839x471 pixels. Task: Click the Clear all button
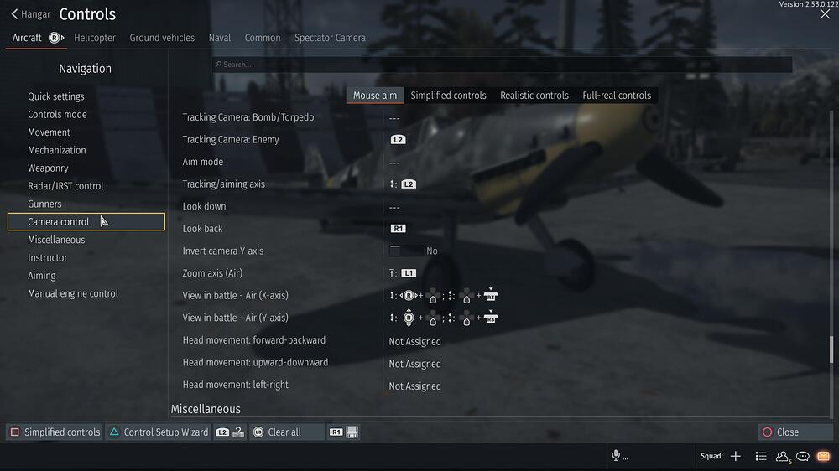point(277,432)
